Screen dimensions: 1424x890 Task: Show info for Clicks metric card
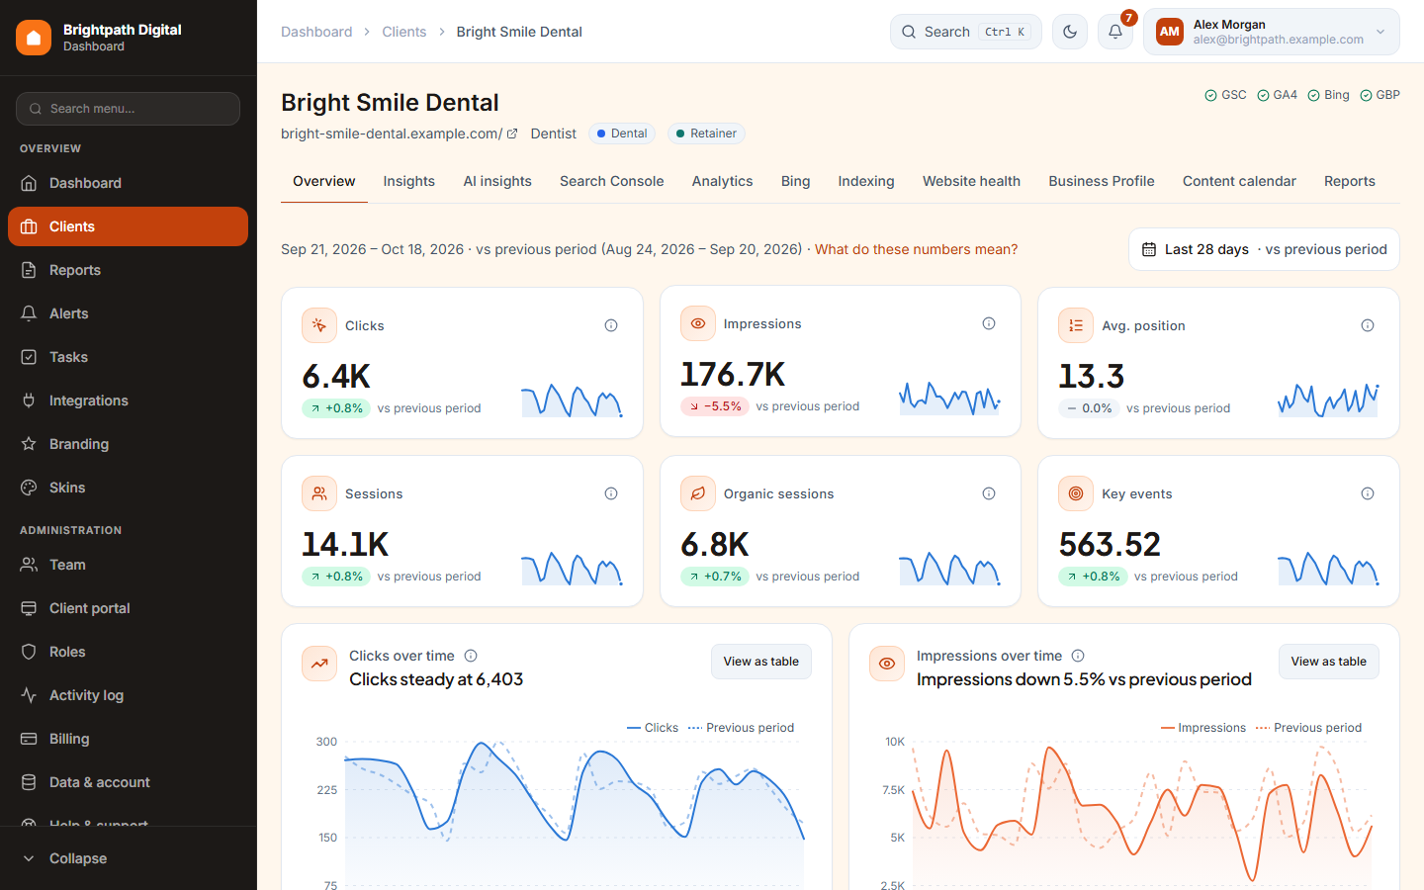[x=611, y=325]
